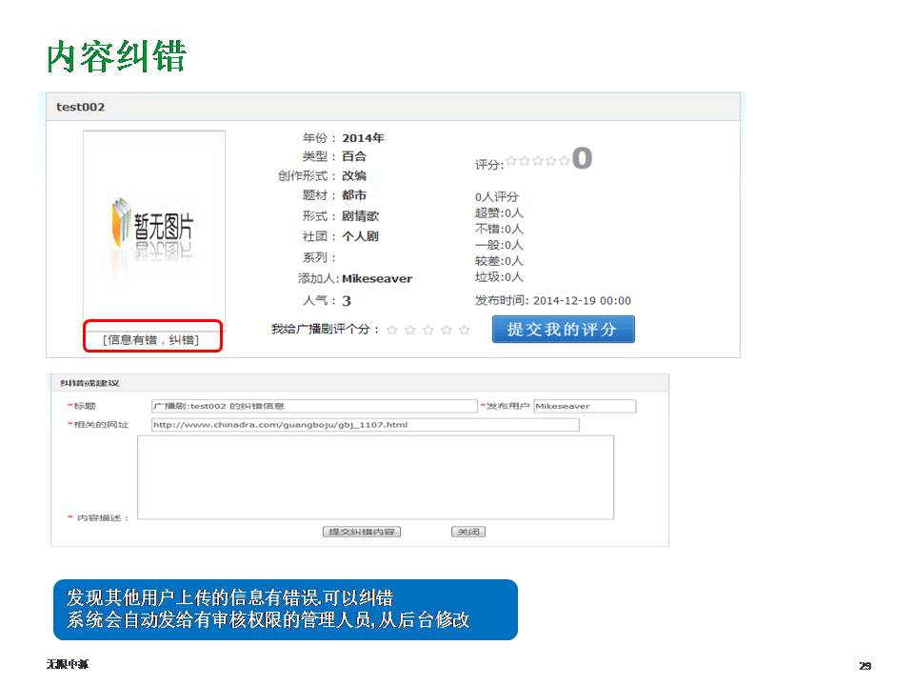Click the 超赞:0人 rating count
914x686 pixels.
pyautogui.click(x=499, y=212)
